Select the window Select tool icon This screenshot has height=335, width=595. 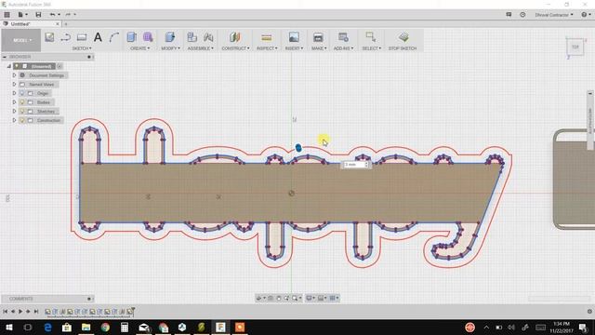pyautogui.click(x=371, y=37)
